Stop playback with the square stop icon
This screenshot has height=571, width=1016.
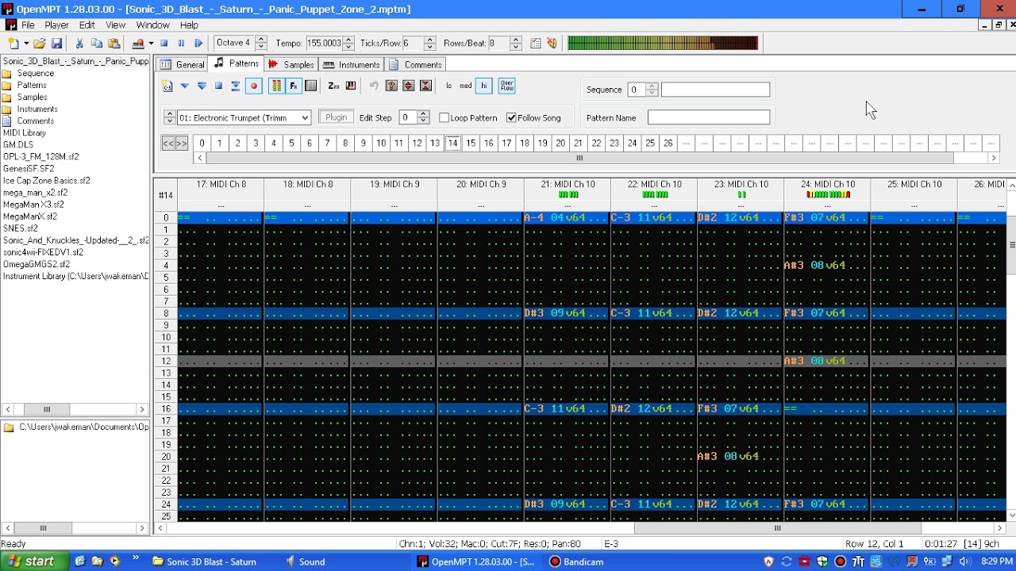[164, 44]
